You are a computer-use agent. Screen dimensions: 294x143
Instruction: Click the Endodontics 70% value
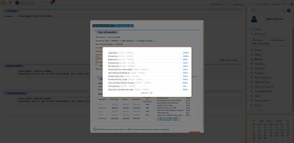tap(185, 63)
